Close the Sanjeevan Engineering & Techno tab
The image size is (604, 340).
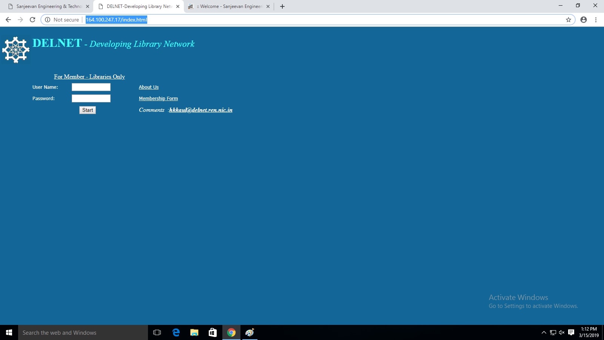88,6
